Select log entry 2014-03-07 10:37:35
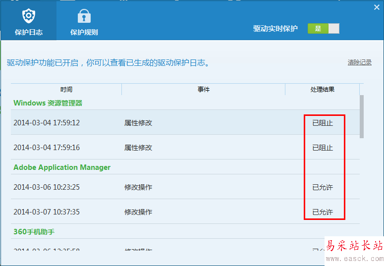Viewport: 384px width, 266px height. coord(185,212)
